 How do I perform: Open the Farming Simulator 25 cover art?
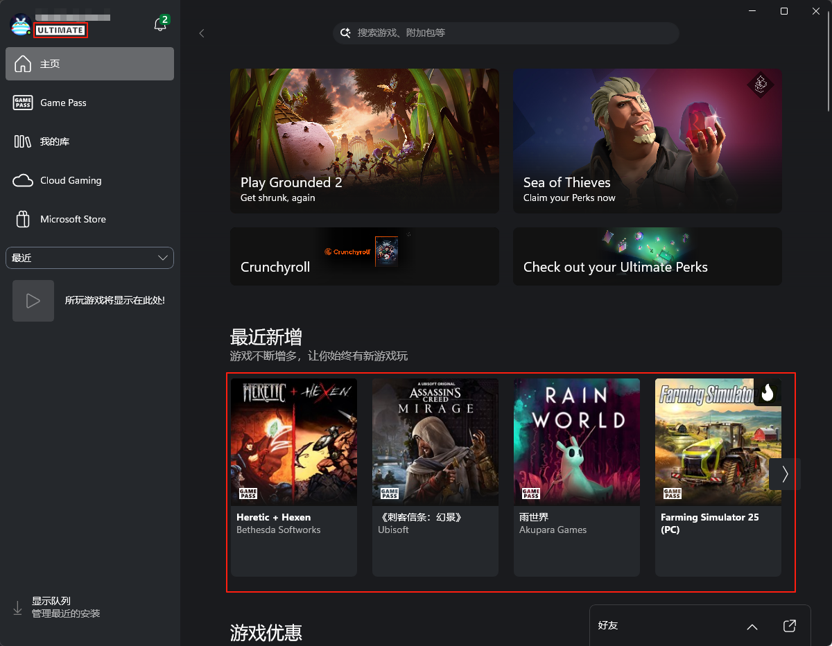click(718, 442)
